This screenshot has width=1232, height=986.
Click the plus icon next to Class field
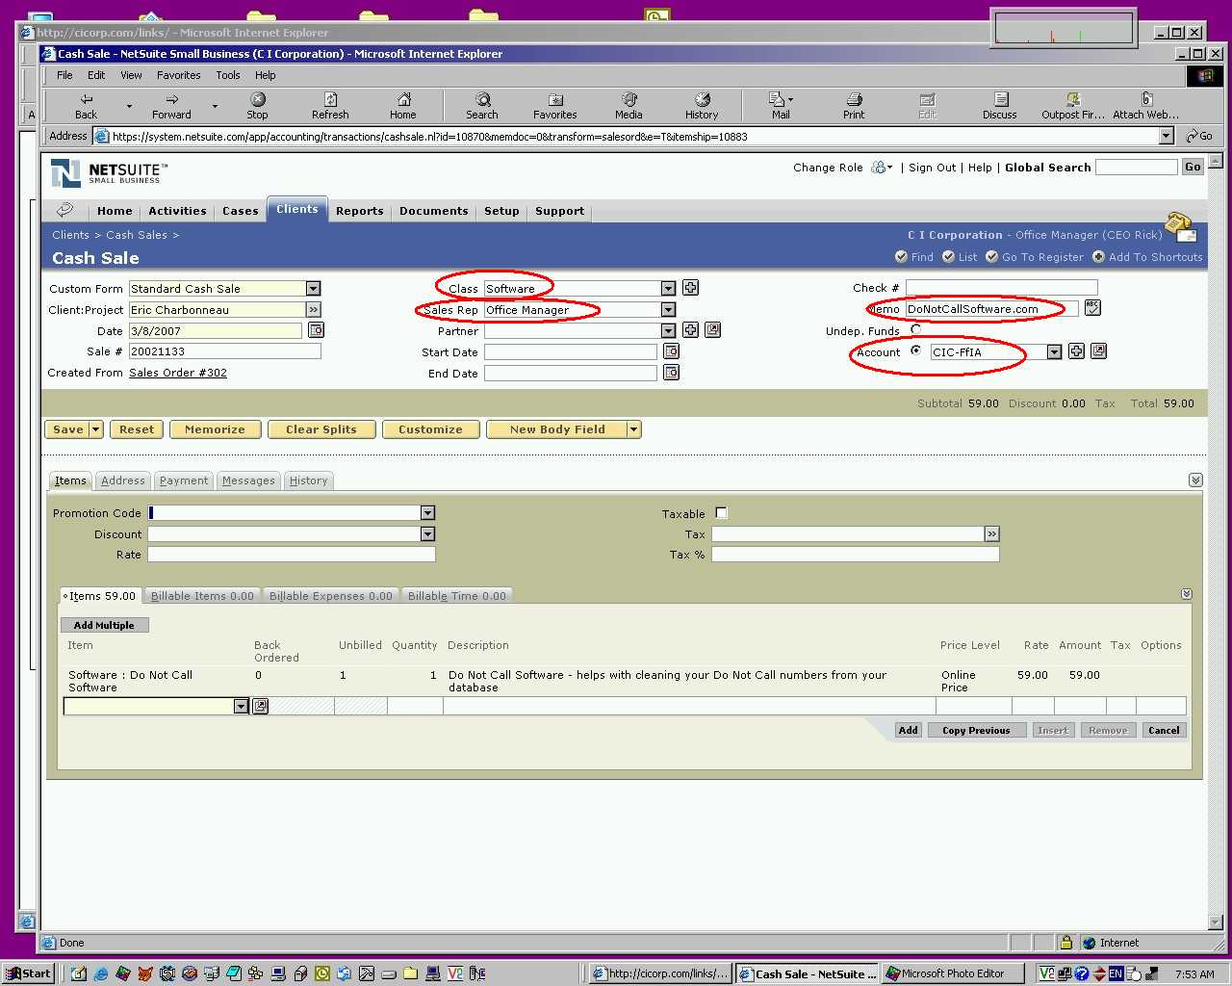[690, 288]
